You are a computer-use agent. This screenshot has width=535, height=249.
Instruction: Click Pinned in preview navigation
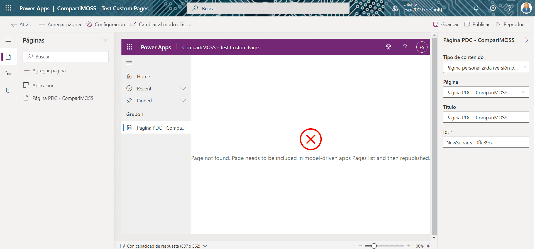click(x=144, y=101)
